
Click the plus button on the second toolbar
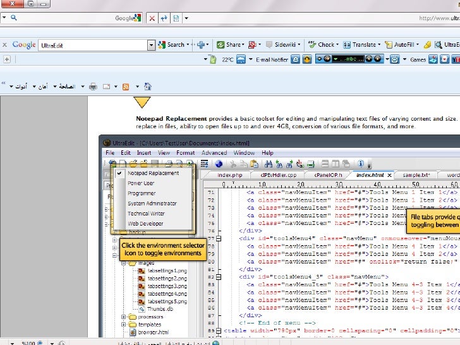pyautogui.click(x=7, y=59)
